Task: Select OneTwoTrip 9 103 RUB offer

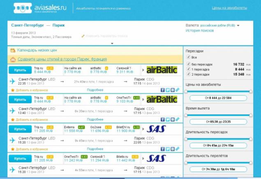Action: coord(128,100)
